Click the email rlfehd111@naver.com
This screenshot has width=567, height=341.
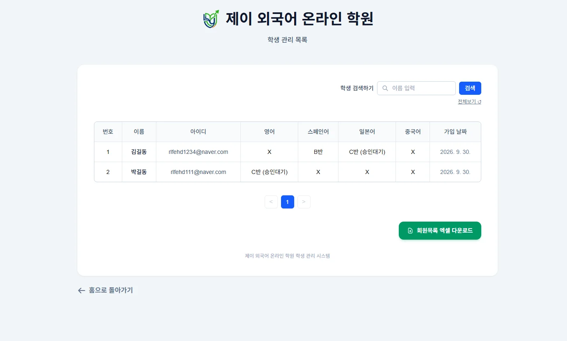tap(198, 172)
